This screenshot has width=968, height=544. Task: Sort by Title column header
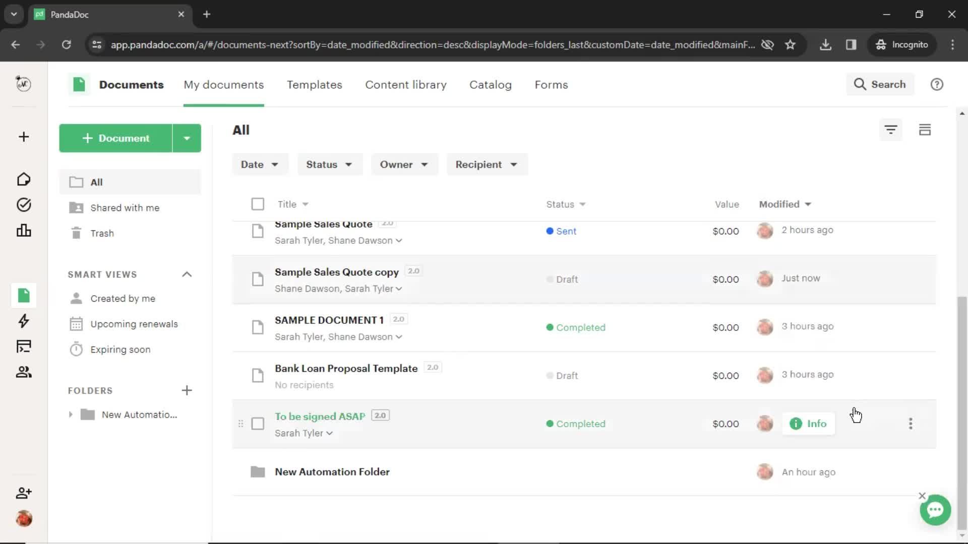pyautogui.click(x=292, y=204)
